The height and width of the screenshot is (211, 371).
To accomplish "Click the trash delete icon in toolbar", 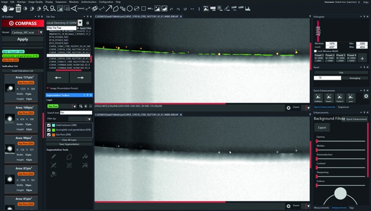I will click(19, 8).
